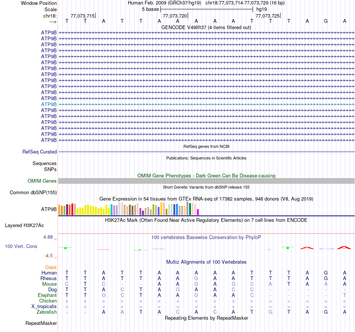Click the chr18: ruler label

(x=50, y=16)
